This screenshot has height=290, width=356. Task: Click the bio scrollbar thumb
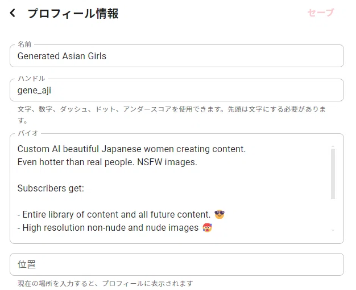click(333, 174)
